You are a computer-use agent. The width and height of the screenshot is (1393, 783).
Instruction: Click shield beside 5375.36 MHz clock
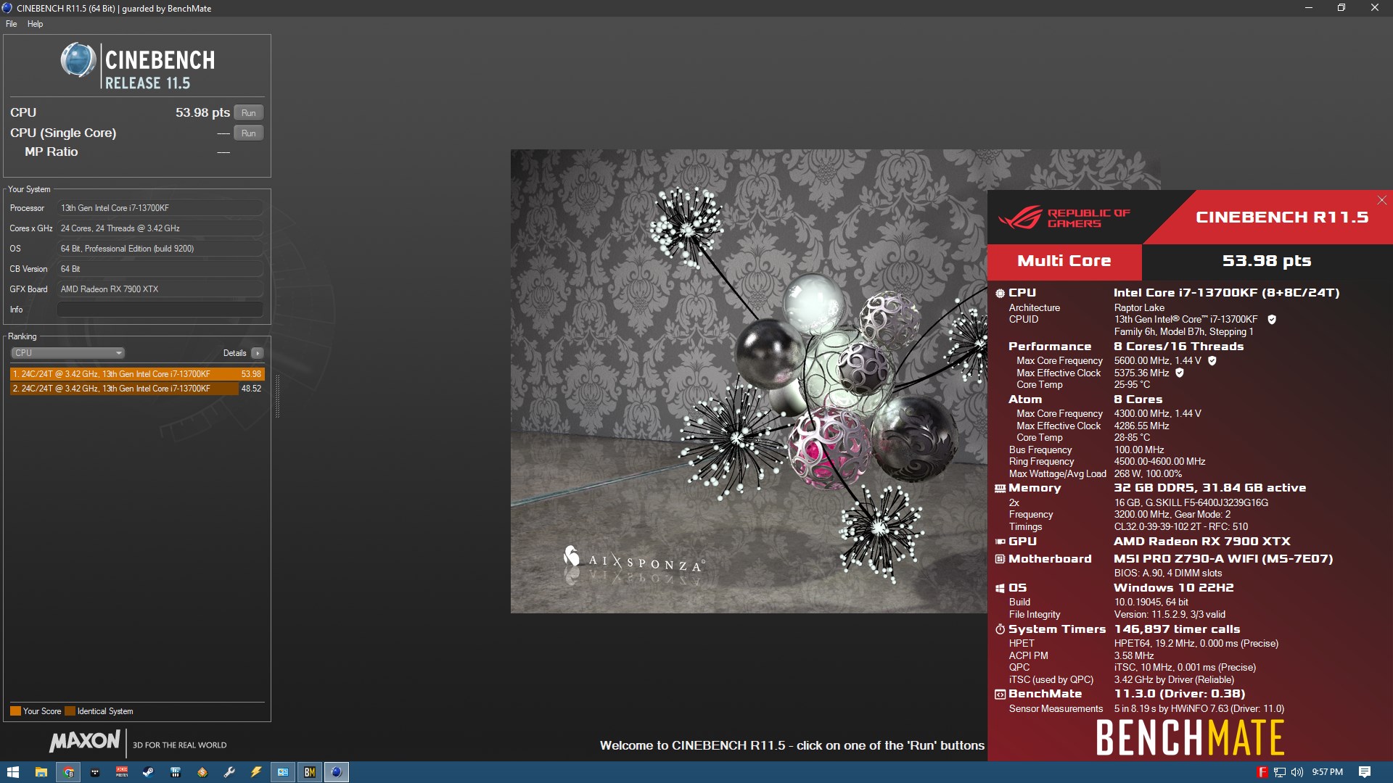[1180, 373]
